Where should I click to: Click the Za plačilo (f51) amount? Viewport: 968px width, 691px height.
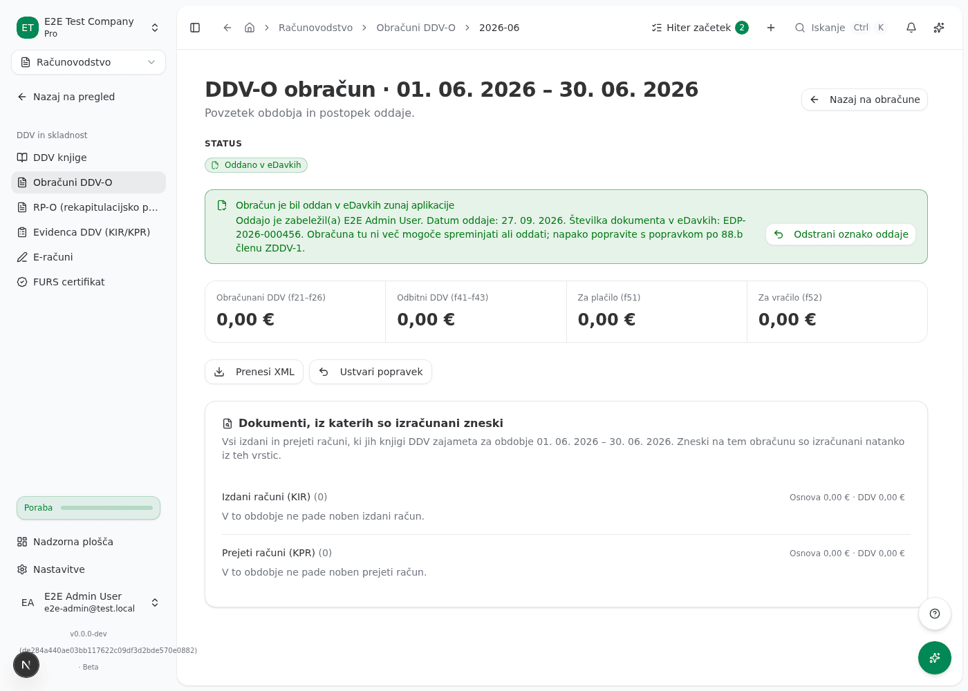pyautogui.click(x=606, y=319)
